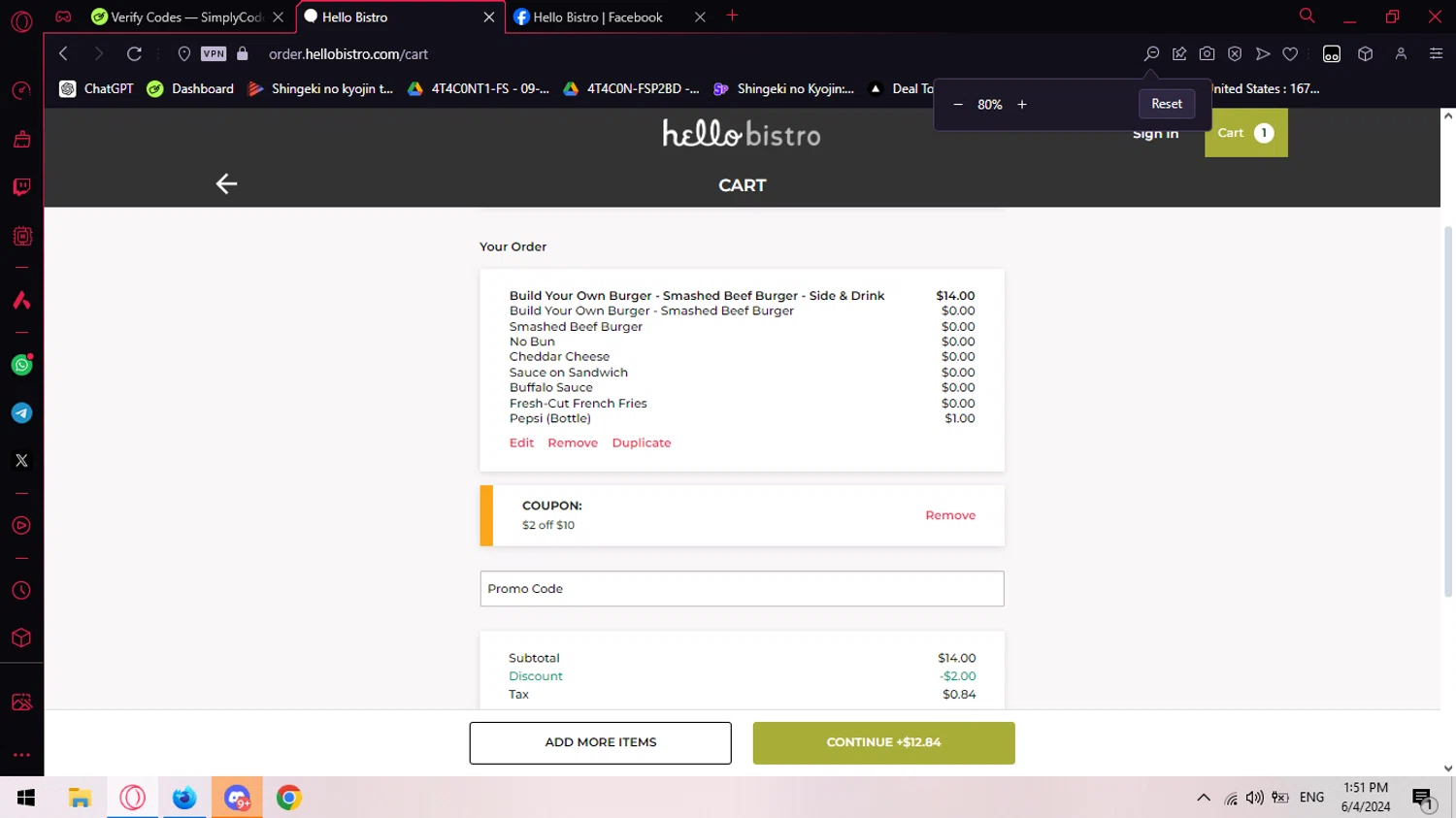Open GX Control speedometer sidebar icon

21,91
